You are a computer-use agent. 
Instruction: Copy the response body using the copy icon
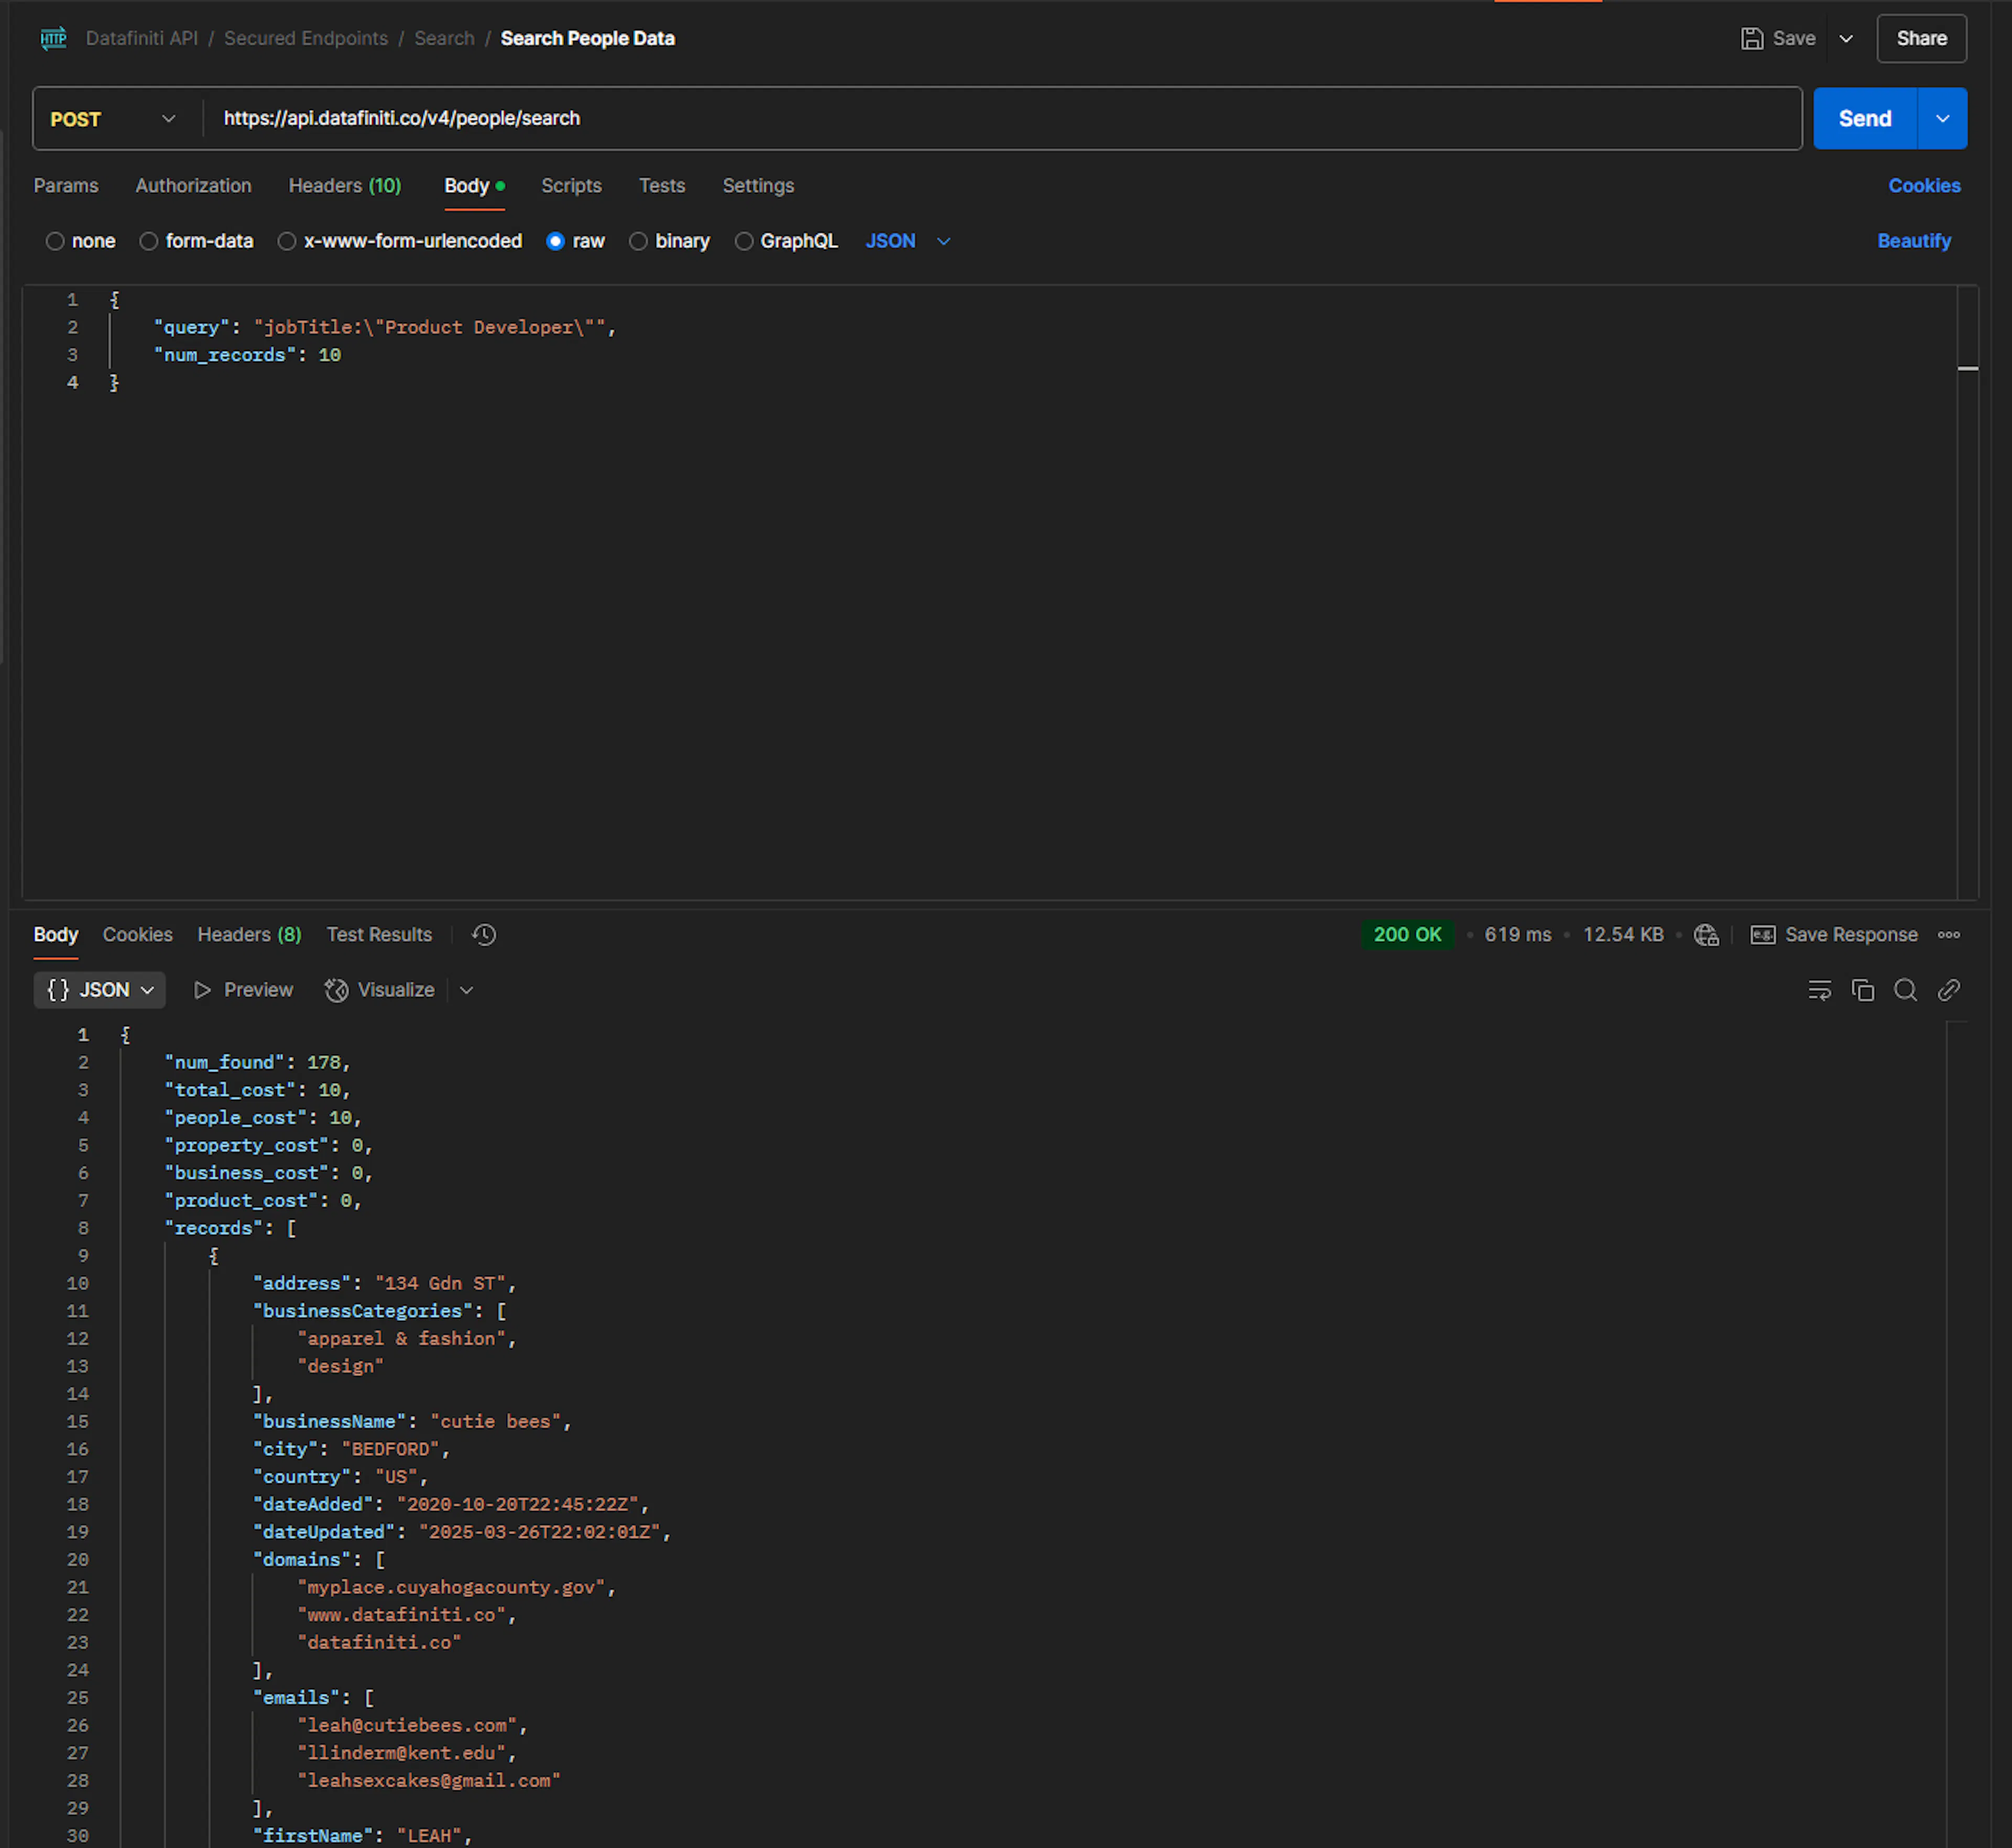(x=1863, y=990)
